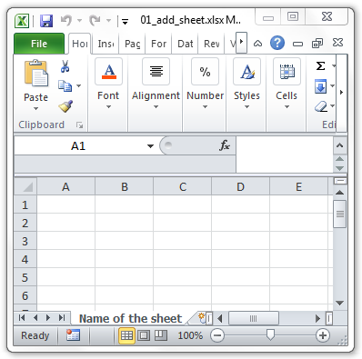
Task: Go to the last sheet tab
Action: click(x=62, y=318)
